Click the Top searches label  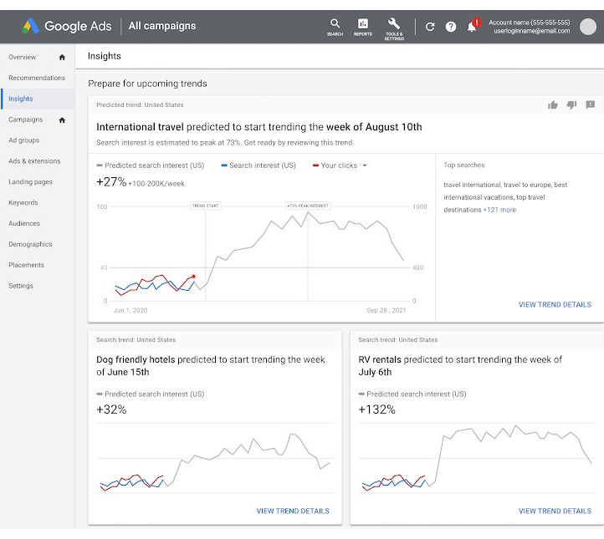point(463,165)
